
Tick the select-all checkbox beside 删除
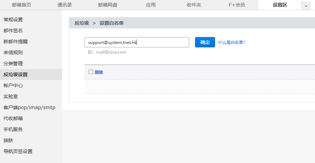click(x=91, y=72)
